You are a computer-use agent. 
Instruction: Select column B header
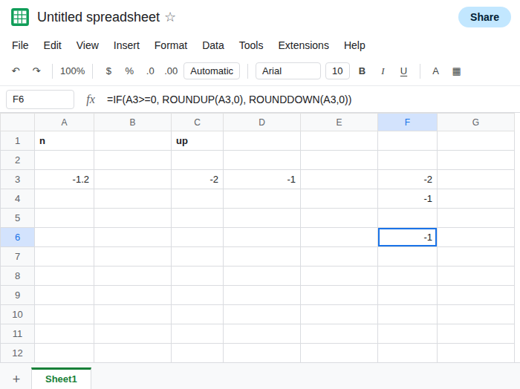[132, 122]
